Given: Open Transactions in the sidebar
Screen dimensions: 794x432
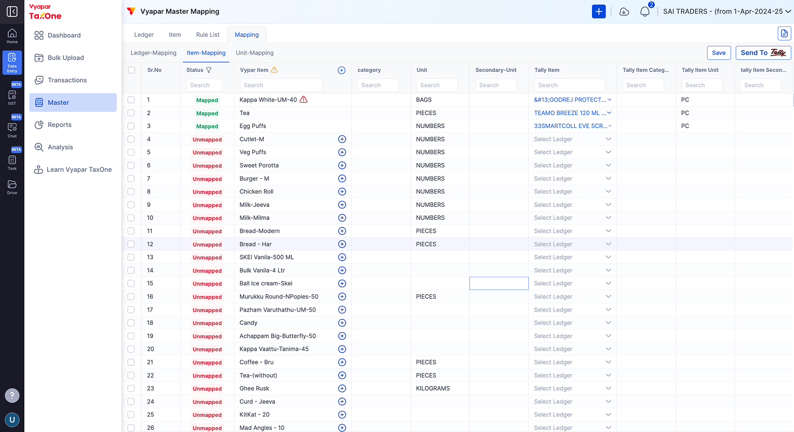Looking at the screenshot, I should (x=73, y=80).
